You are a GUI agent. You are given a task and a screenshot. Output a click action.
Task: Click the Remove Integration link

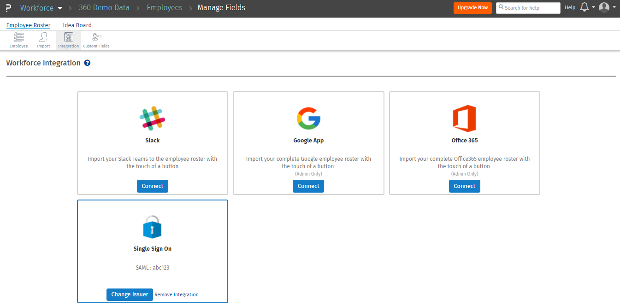pyautogui.click(x=177, y=294)
